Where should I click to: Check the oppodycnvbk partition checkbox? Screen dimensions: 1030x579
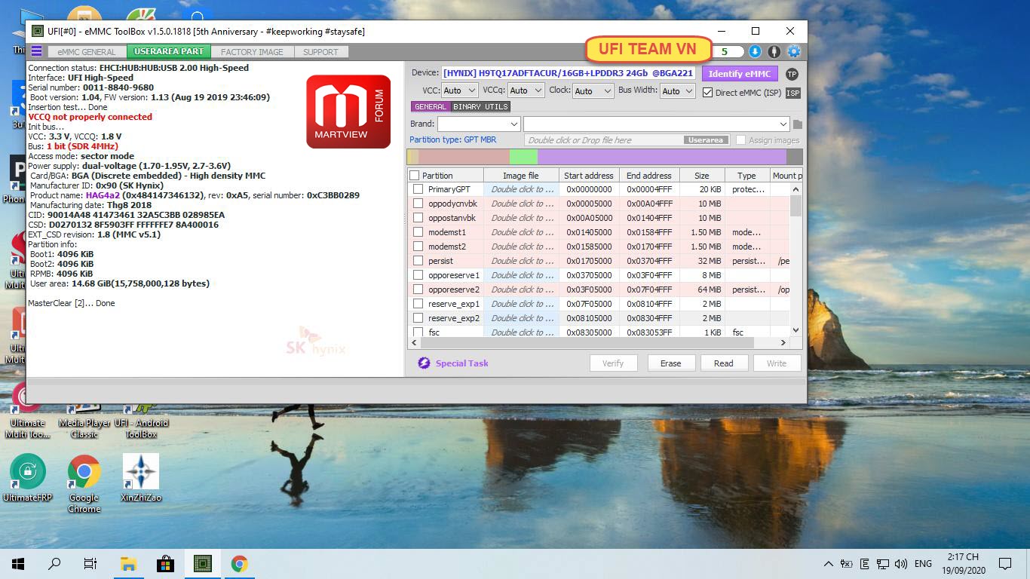click(x=418, y=204)
